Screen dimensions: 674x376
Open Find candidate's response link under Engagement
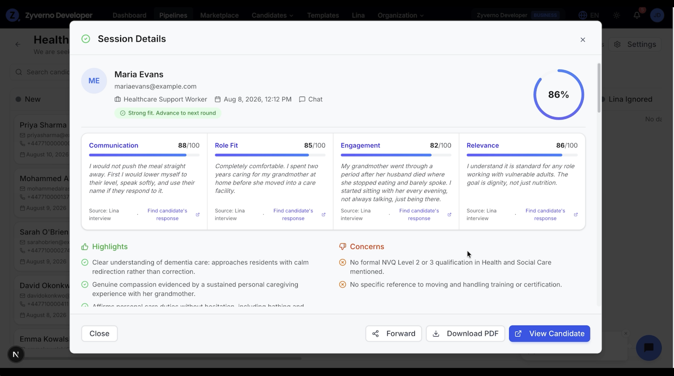[x=419, y=214]
